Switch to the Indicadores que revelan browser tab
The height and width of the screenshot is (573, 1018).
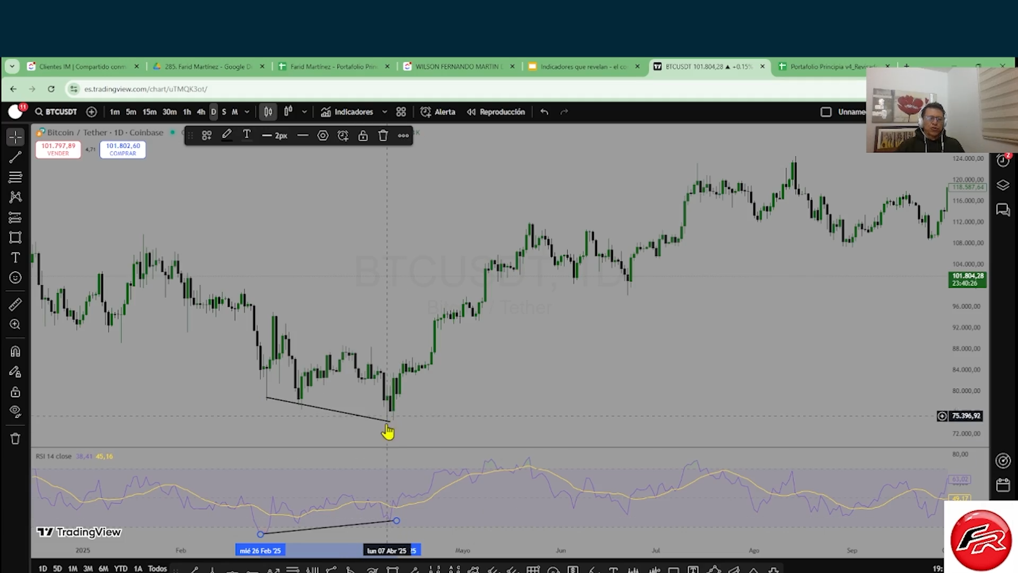point(583,66)
